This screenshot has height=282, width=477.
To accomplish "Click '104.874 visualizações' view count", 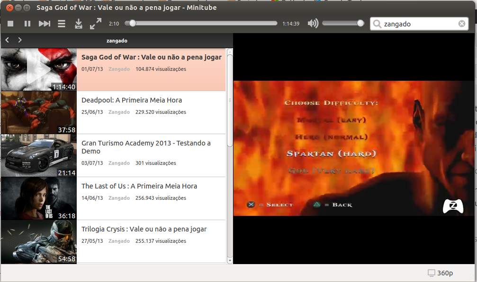I will point(161,69).
